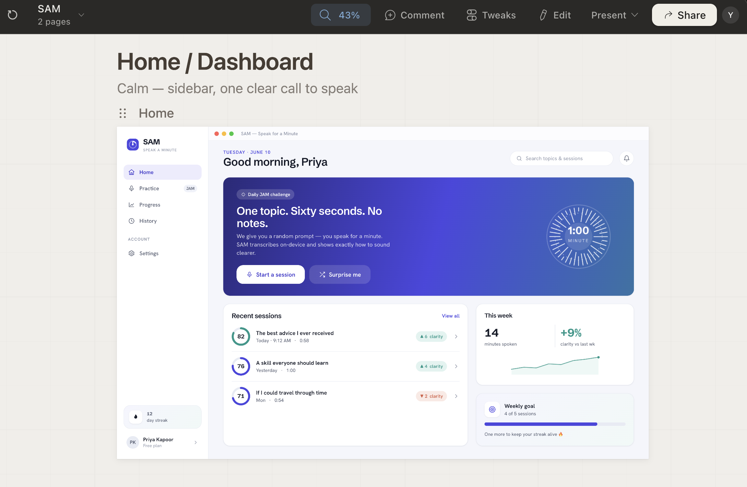Click the JAM badge next to Practice
The height and width of the screenshot is (487, 747).
190,189
